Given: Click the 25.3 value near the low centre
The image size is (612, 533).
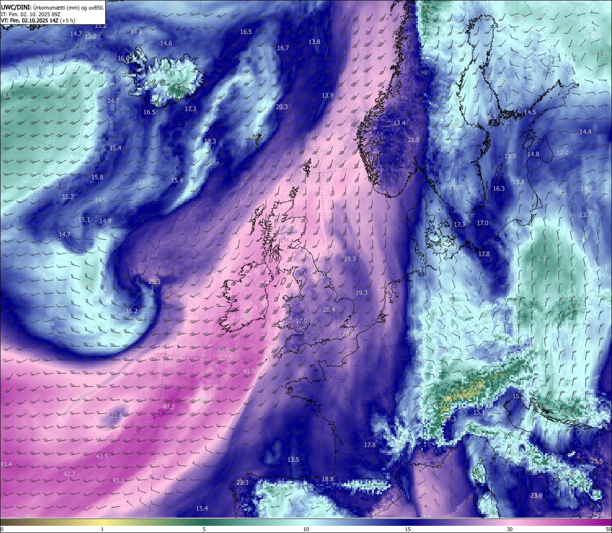Looking at the screenshot, I should [154, 282].
